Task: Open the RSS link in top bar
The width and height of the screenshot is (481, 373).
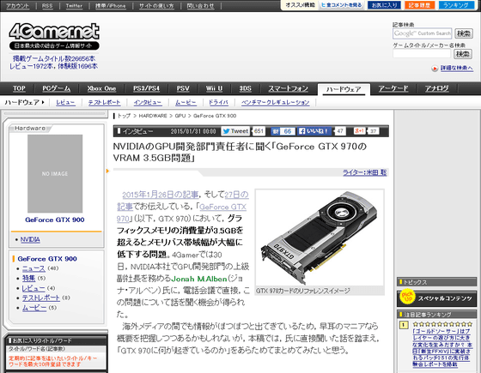Action: pyautogui.click(x=47, y=5)
